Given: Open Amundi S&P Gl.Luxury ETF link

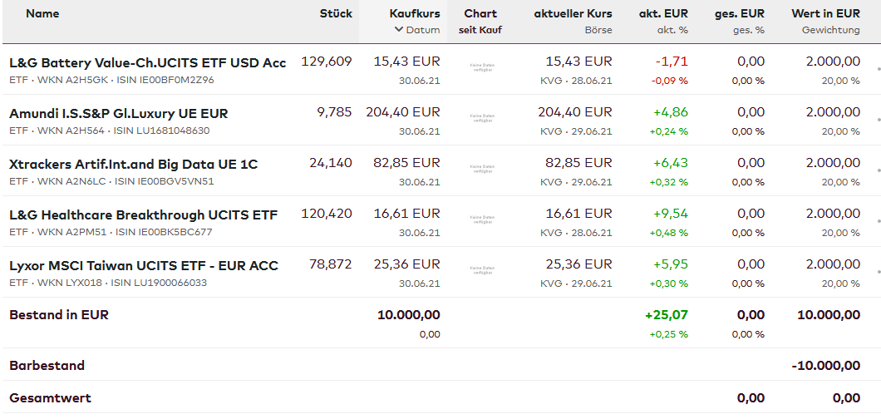Looking at the screenshot, I should pos(118,113).
